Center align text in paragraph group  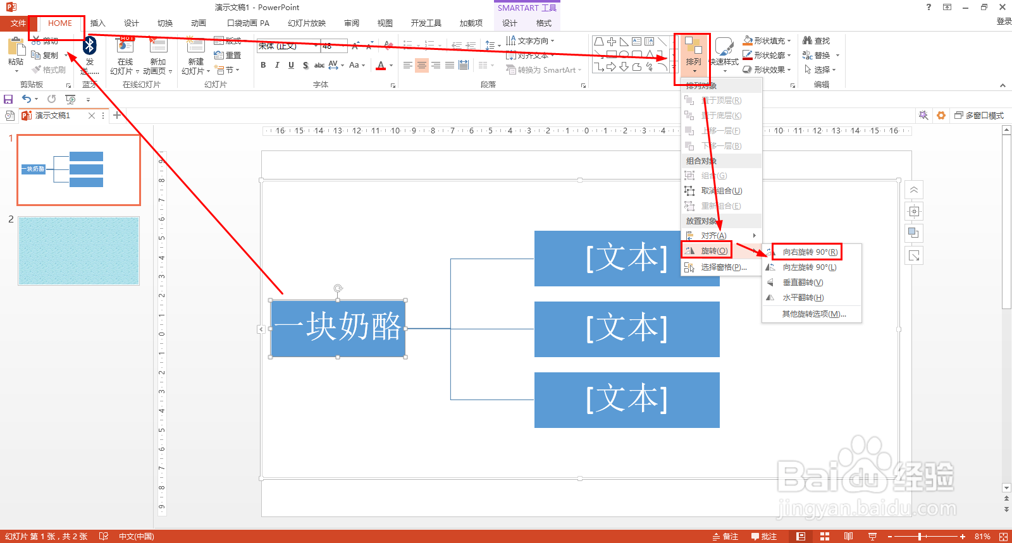[x=422, y=65]
